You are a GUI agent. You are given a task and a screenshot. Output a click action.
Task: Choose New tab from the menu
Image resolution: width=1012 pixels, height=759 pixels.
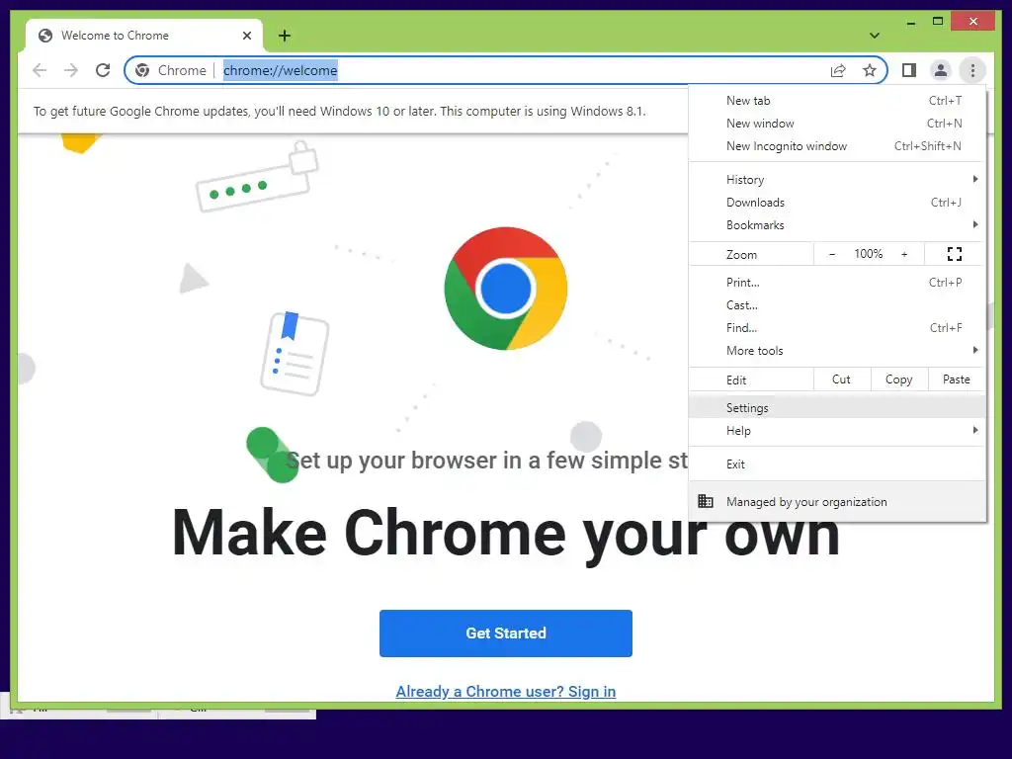[837, 101]
